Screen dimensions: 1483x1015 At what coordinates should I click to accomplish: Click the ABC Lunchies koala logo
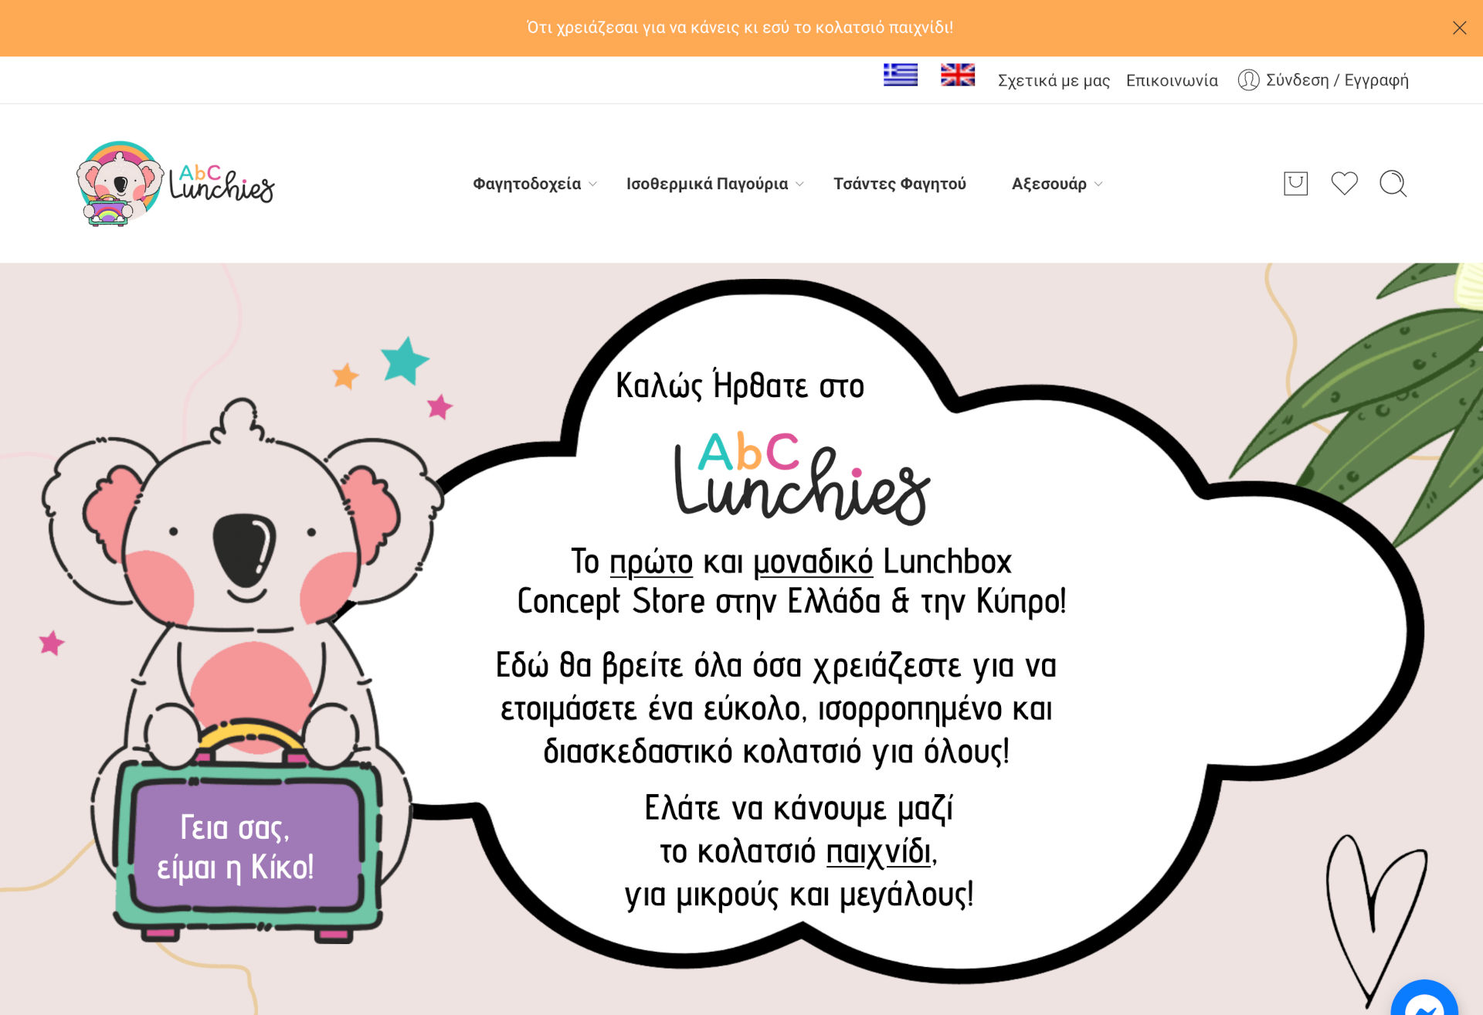[175, 183]
